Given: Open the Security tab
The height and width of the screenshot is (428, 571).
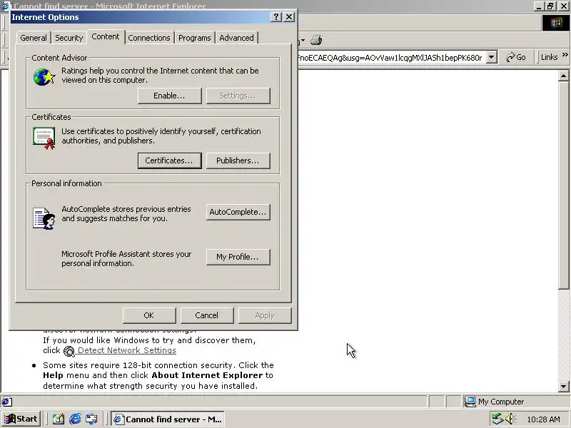Looking at the screenshot, I should click(x=69, y=38).
